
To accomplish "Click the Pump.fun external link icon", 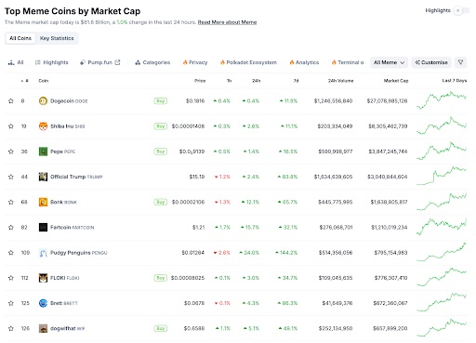I will [117, 62].
